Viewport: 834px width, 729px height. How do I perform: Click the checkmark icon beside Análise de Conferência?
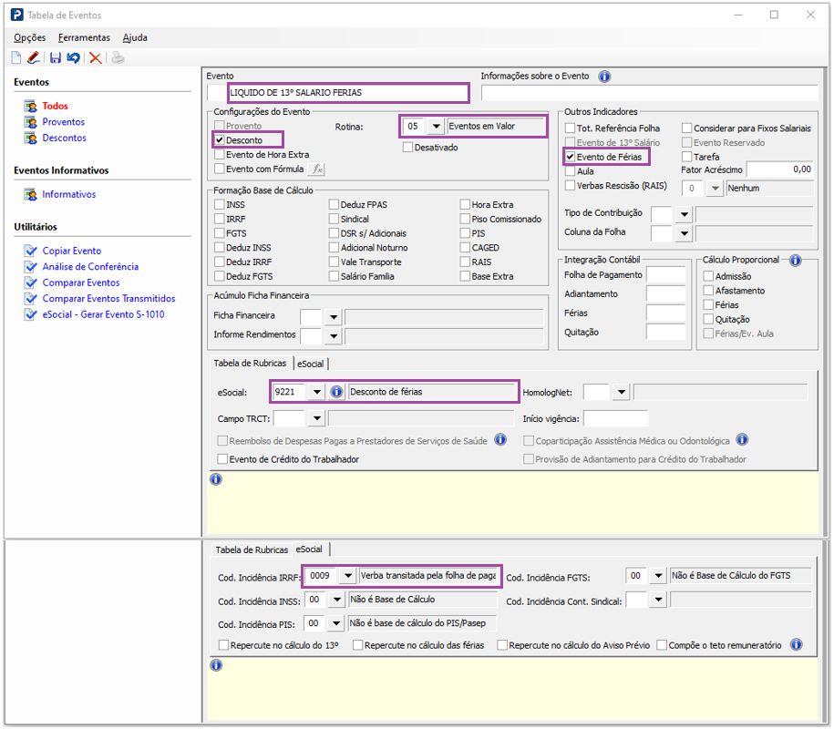coord(31,266)
